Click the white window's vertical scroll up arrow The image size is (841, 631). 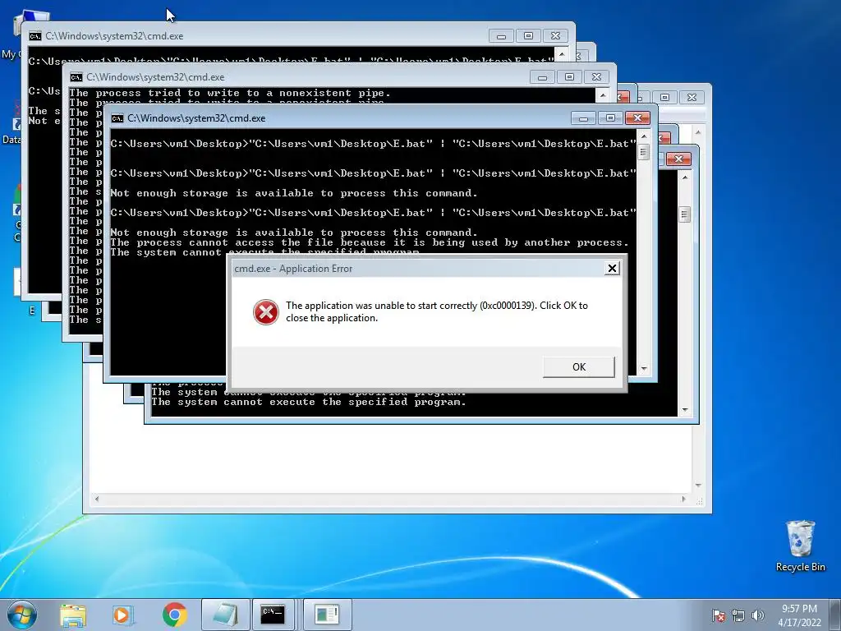click(x=698, y=131)
